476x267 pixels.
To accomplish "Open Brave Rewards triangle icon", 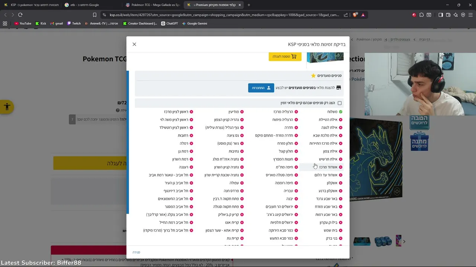I will coord(363,15).
